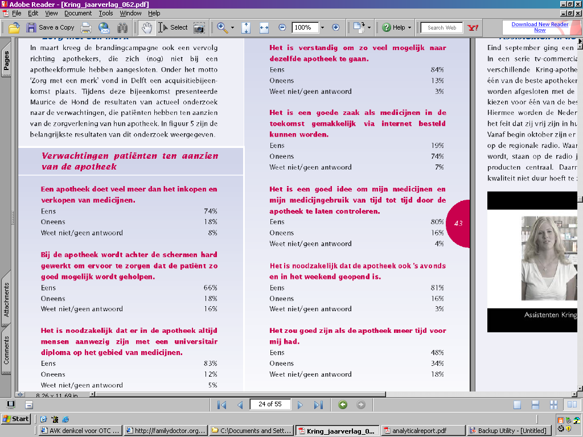
Task: Open the Edit menu
Action: [x=33, y=14]
